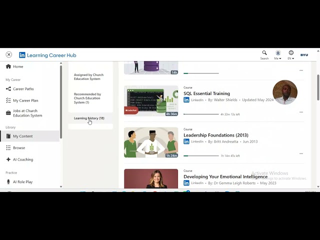Select Learning history (18) filter

click(x=89, y=118)
